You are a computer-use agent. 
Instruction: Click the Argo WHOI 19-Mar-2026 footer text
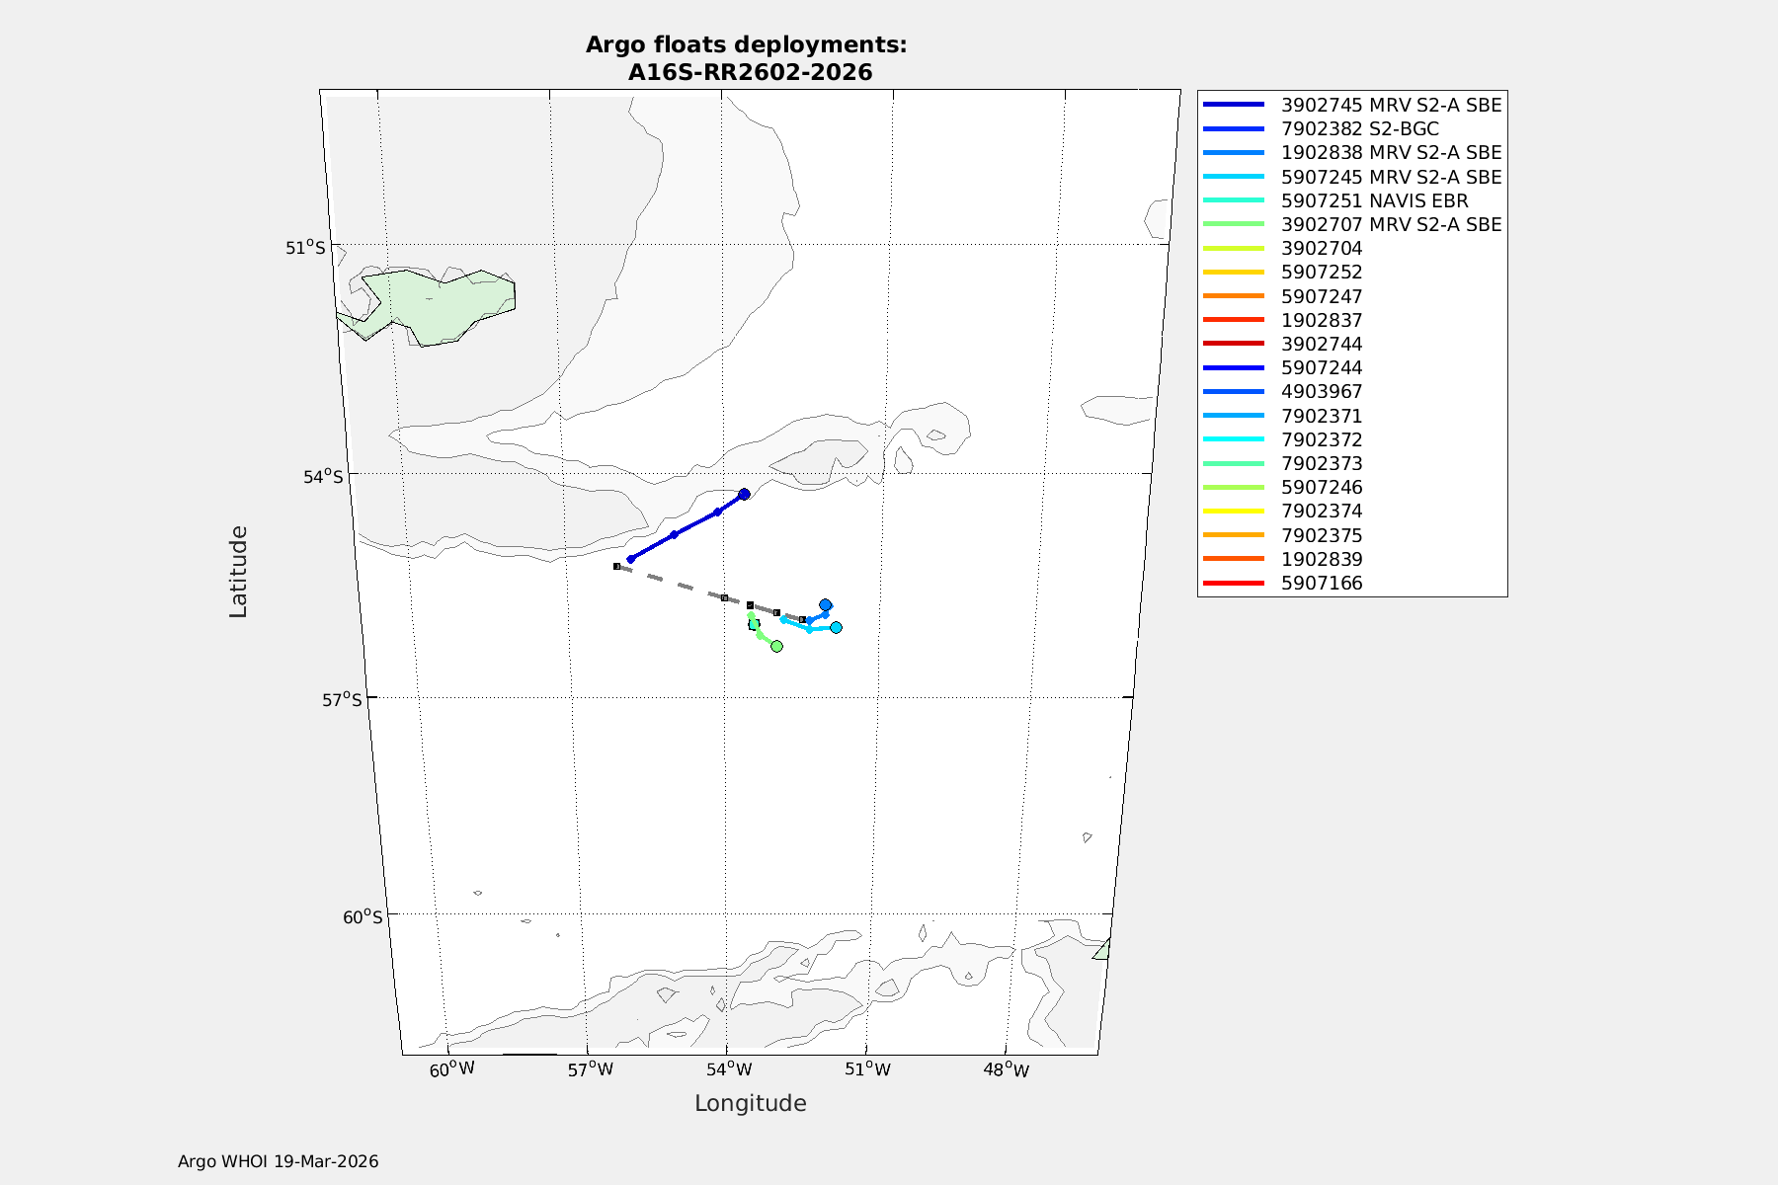click(x=278, y=1161)
